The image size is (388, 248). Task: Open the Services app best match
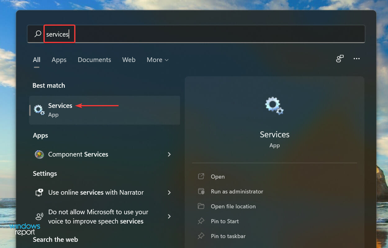105,110
